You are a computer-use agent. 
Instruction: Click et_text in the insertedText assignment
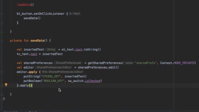68,49
